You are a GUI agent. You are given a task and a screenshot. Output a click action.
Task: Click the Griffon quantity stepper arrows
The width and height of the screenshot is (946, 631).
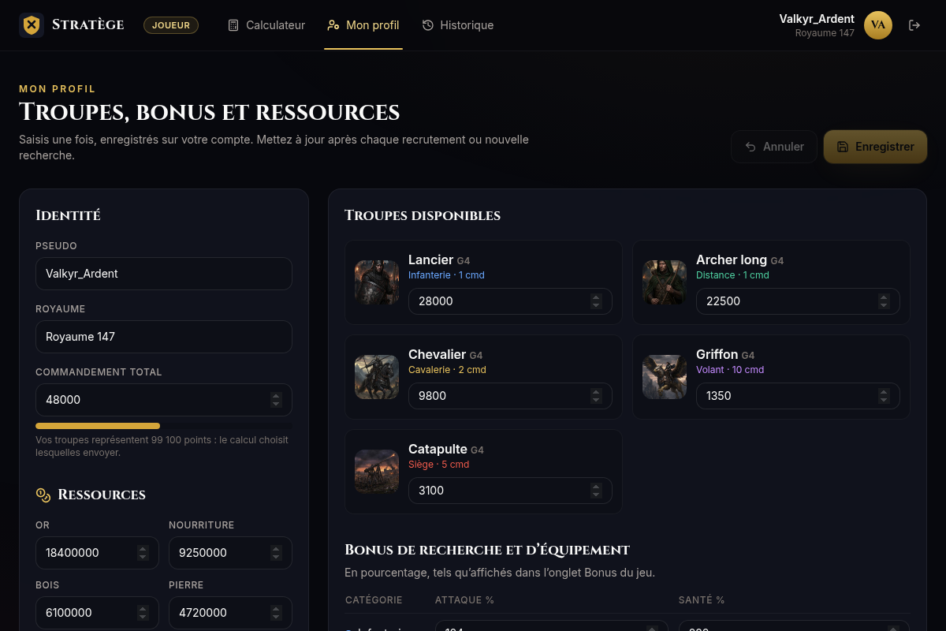point(884,396)
